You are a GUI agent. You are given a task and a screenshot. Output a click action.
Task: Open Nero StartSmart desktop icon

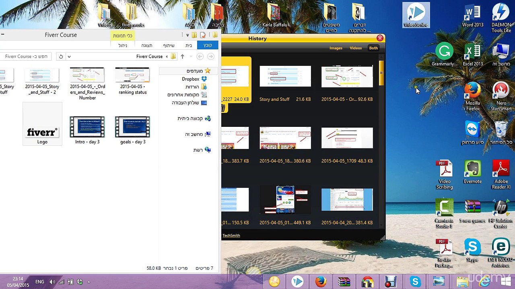pos(501,97)
